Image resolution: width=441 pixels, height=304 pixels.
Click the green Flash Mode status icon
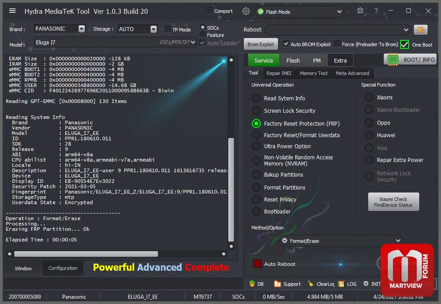[261, 12]
